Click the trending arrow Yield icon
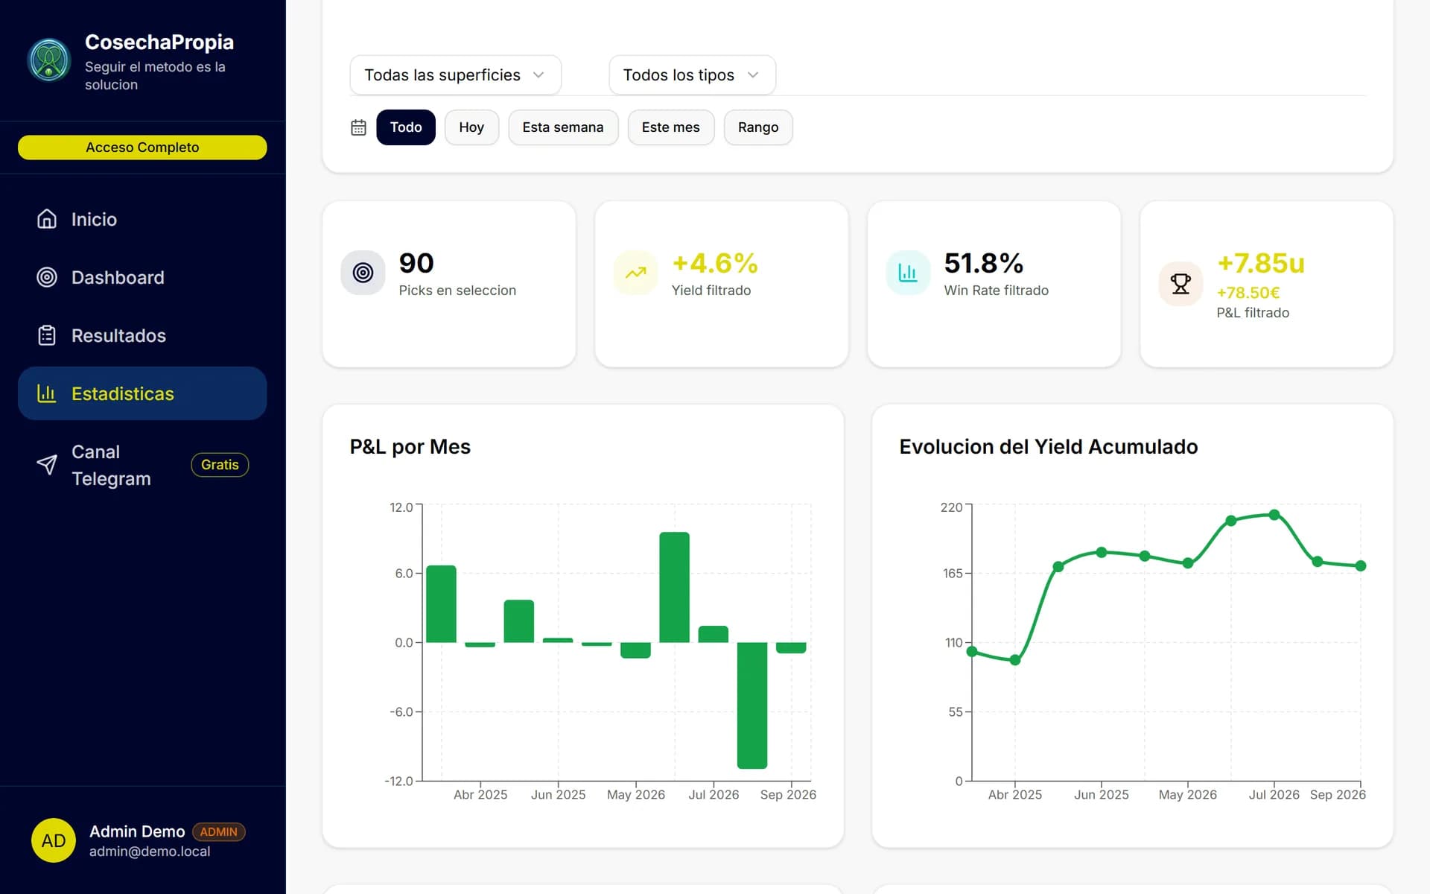The height and width of the screenshot is (894, 1430). click(x=635, y=273)
